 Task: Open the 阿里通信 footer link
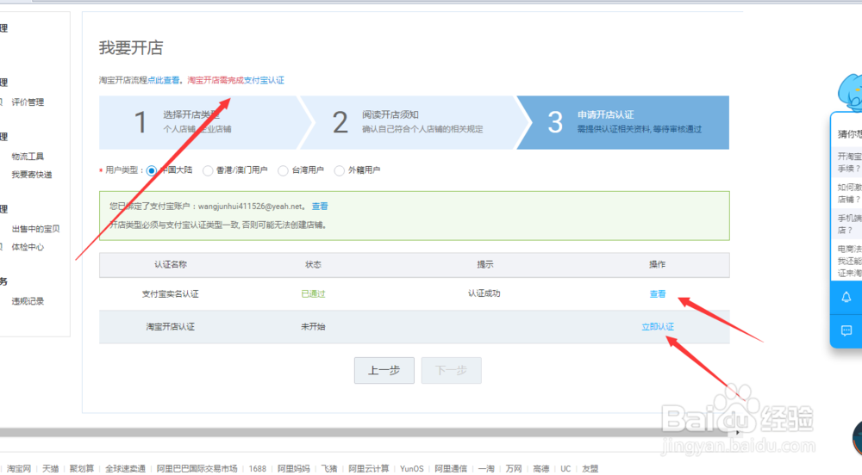[451, 468]
